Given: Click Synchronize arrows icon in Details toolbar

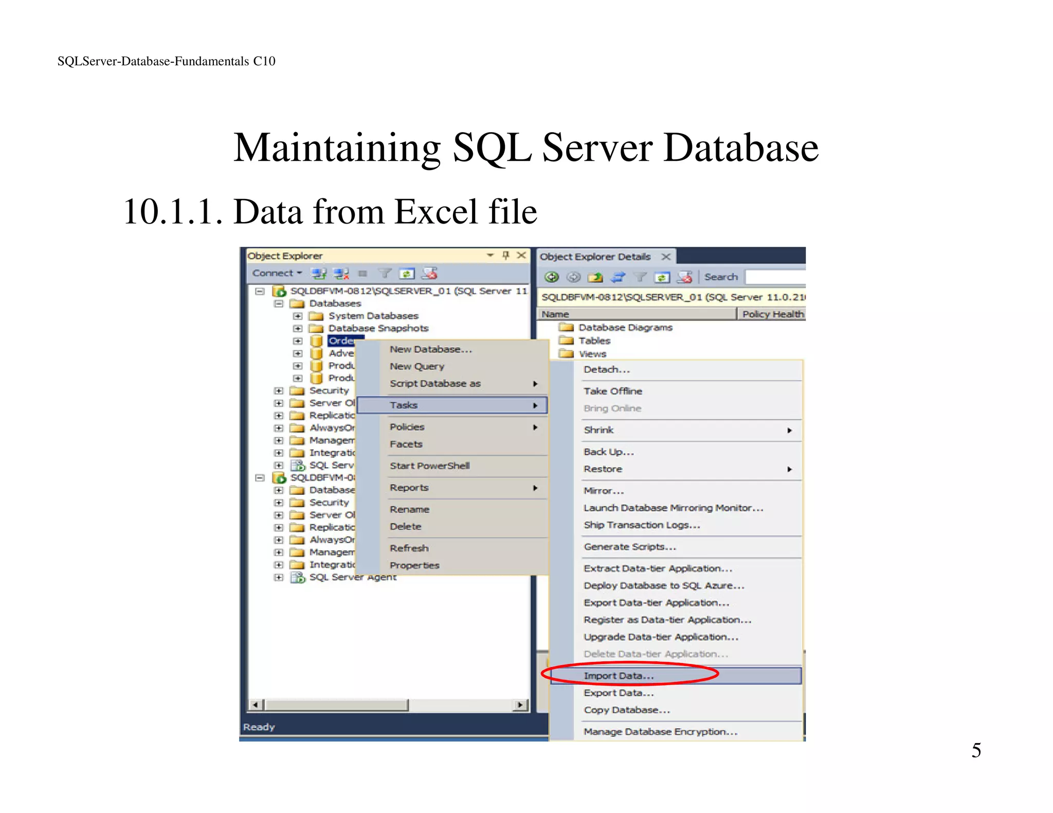Looking at the screenshot, I should [618, 278].
